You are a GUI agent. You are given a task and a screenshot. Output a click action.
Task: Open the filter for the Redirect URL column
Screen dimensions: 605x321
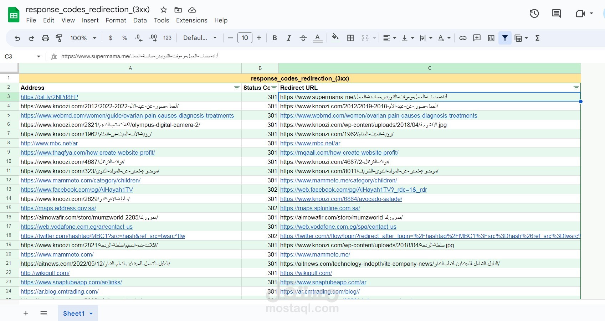[x=576, y=88]
